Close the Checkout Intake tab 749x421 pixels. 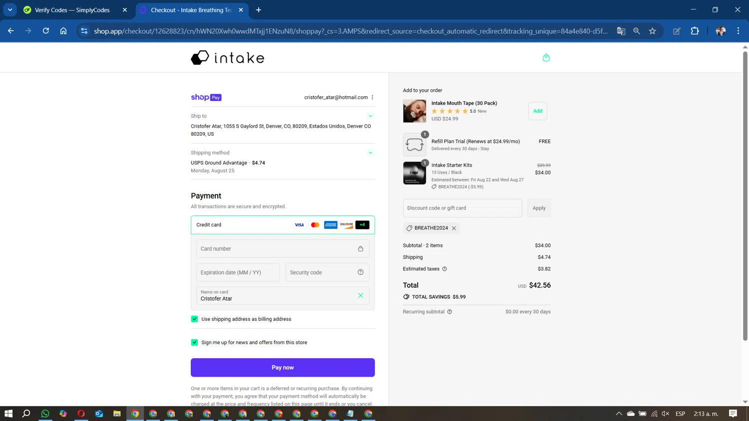click(x=241, y=10)
